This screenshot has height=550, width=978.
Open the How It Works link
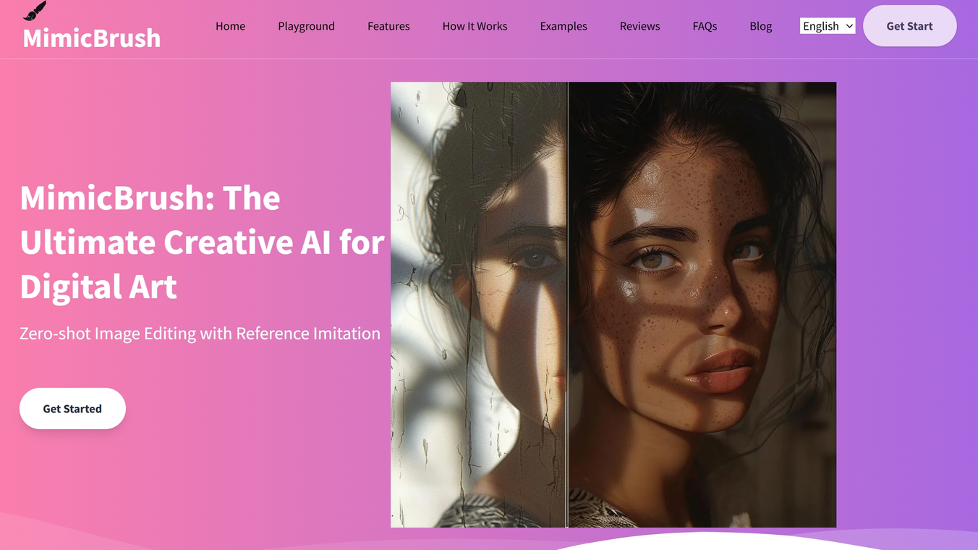[475, 26]
